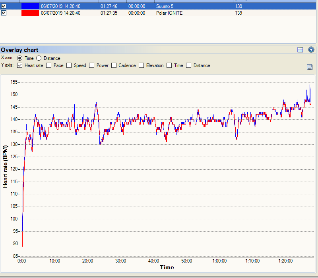Toggle the Heart rate Y axis checkbox

point(19,65)
